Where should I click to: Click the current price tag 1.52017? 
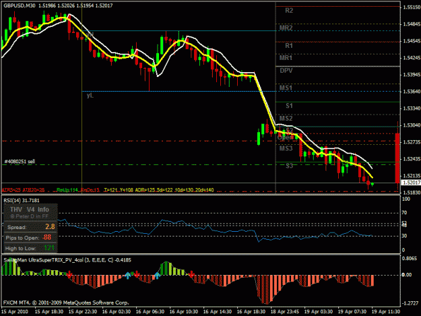coord(411,183)
